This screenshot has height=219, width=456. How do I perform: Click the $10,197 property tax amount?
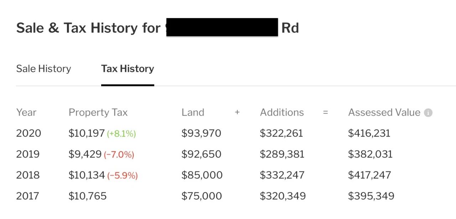87,133
